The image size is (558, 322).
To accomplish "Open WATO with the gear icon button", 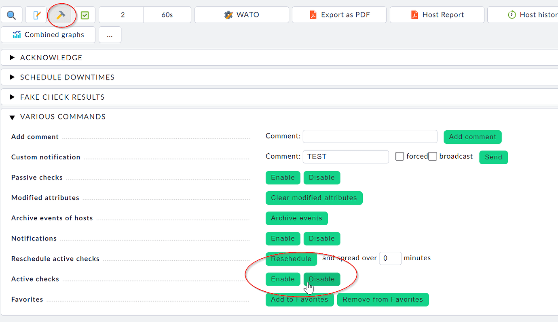I will click(x=241, y=15).
